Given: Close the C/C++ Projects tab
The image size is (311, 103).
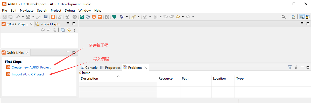Looking at the screenshot, I should tap(31, 24).
